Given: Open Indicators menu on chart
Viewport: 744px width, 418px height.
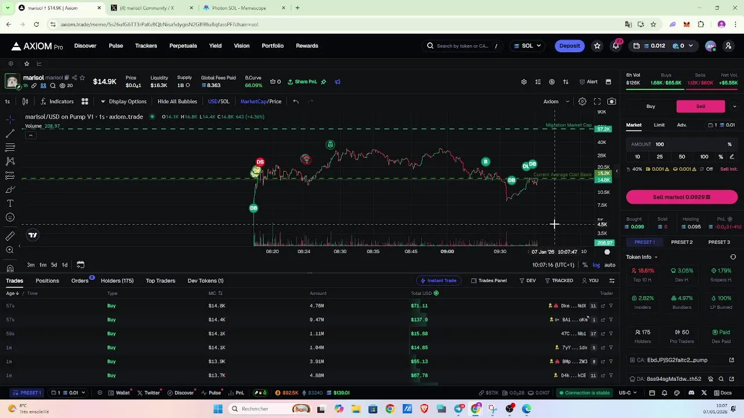Looking at the screenshot, I should 56,102.
